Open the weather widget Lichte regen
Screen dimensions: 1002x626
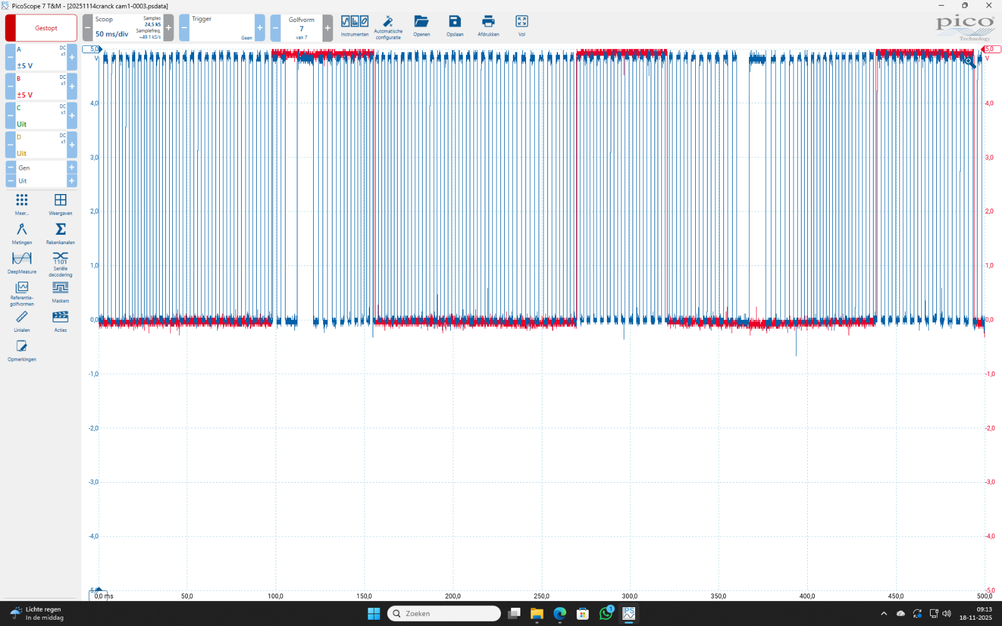[36, 613]
